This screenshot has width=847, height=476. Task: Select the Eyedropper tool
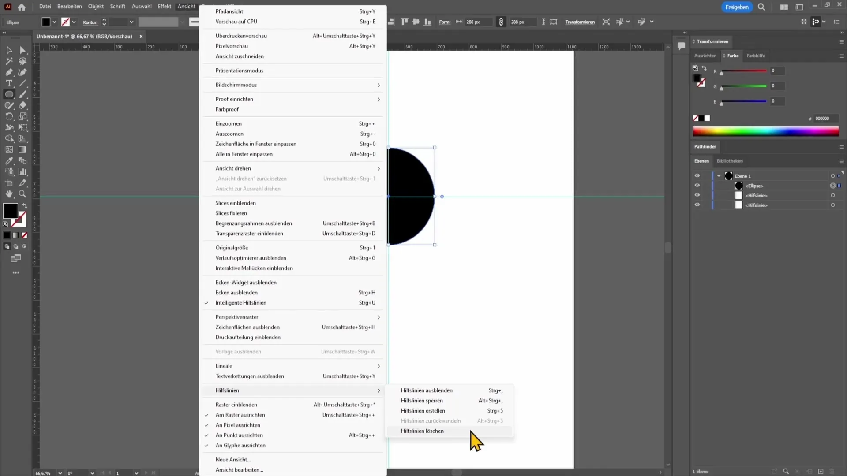coord(9,161)
